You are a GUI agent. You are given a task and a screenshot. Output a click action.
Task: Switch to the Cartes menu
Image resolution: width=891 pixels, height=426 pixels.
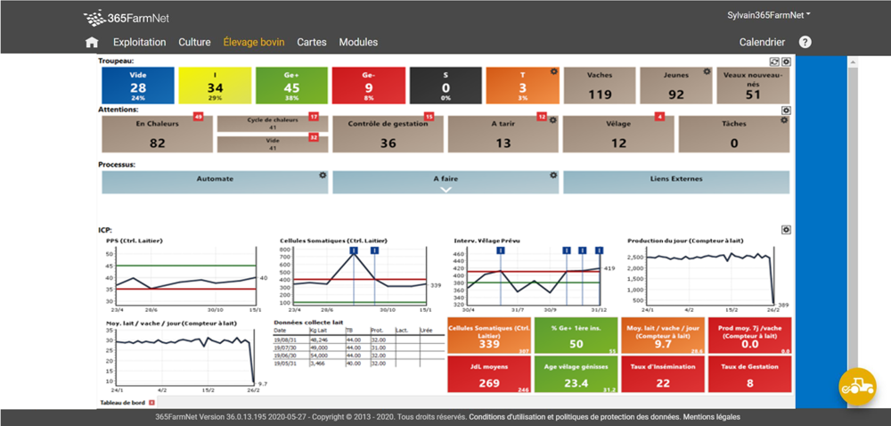[x=311, y=42]
